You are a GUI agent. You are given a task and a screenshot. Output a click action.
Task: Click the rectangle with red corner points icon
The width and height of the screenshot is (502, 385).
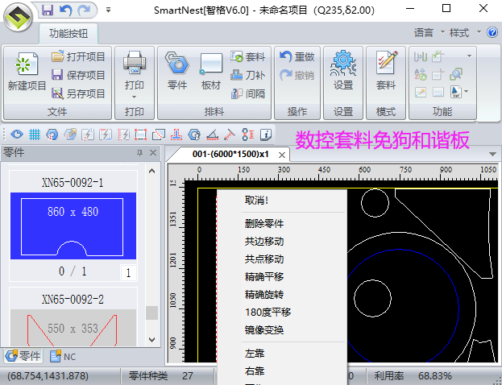point(140,135)
